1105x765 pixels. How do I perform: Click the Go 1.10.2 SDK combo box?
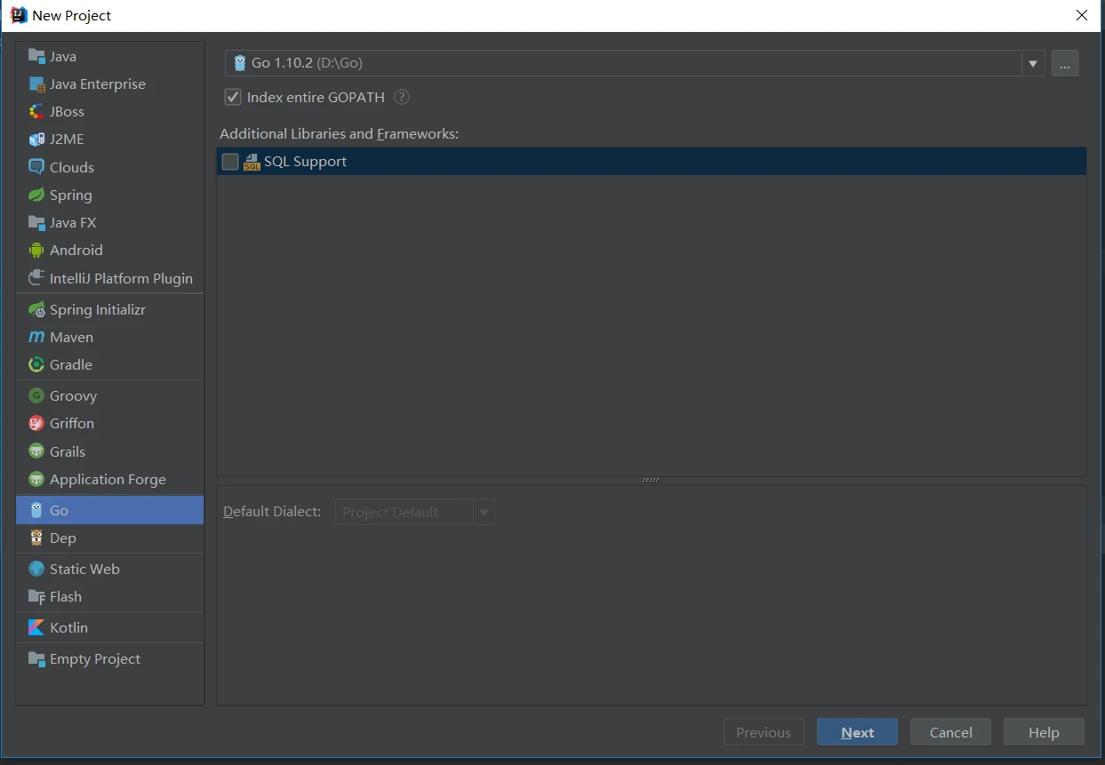click(x=635, y=63)
